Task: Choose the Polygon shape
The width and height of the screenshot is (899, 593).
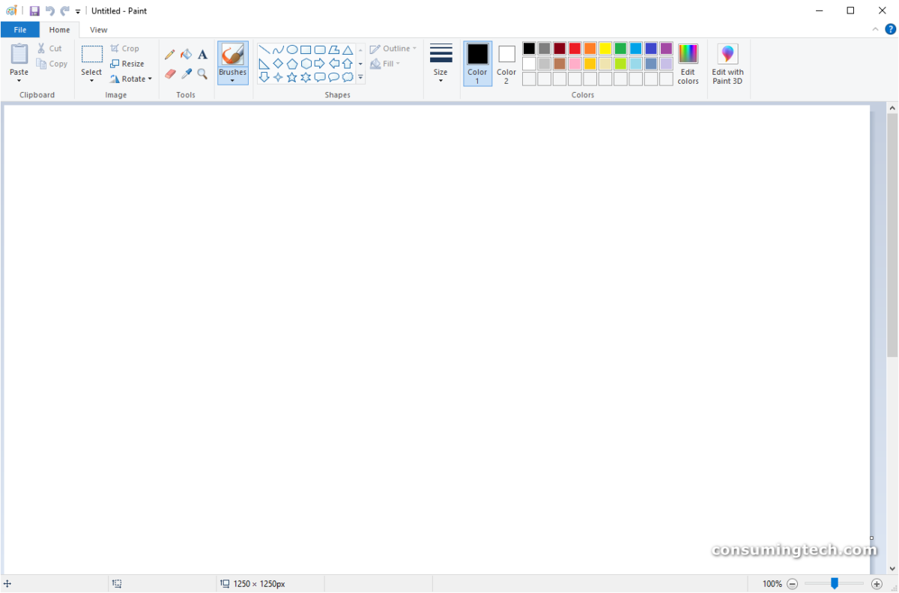Action: pos(334,50)
